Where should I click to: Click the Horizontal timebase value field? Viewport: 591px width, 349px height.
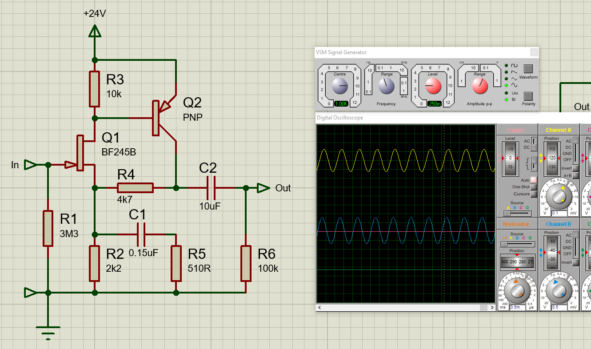pos(517,307)
